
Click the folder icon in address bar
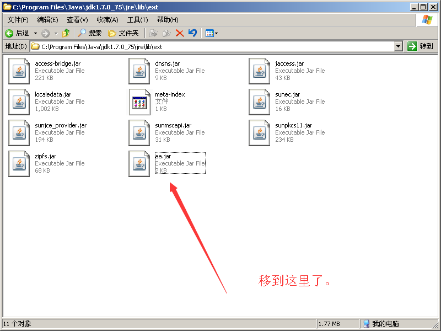tap(35, 46)
